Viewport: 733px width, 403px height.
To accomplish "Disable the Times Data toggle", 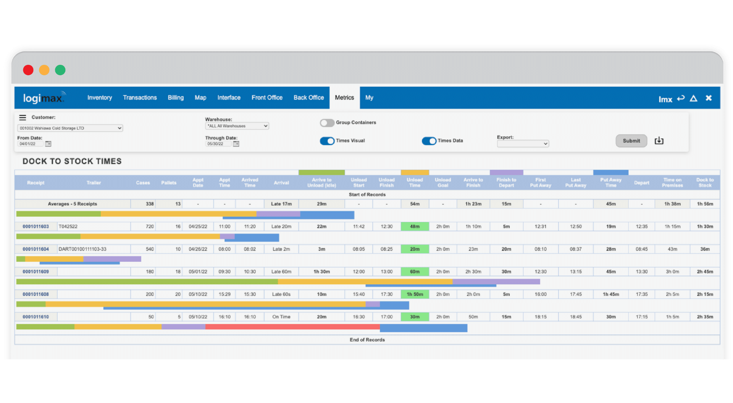I will tap(429, 141).
